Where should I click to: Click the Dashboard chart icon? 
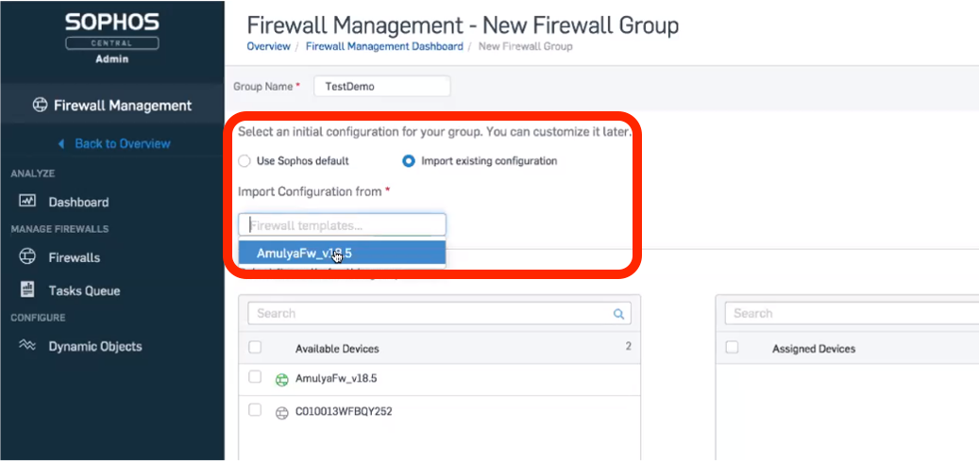(27, 202)
